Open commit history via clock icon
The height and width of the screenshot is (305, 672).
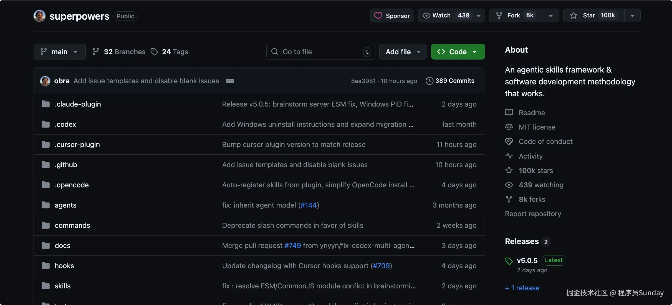(x=429, y=81)
